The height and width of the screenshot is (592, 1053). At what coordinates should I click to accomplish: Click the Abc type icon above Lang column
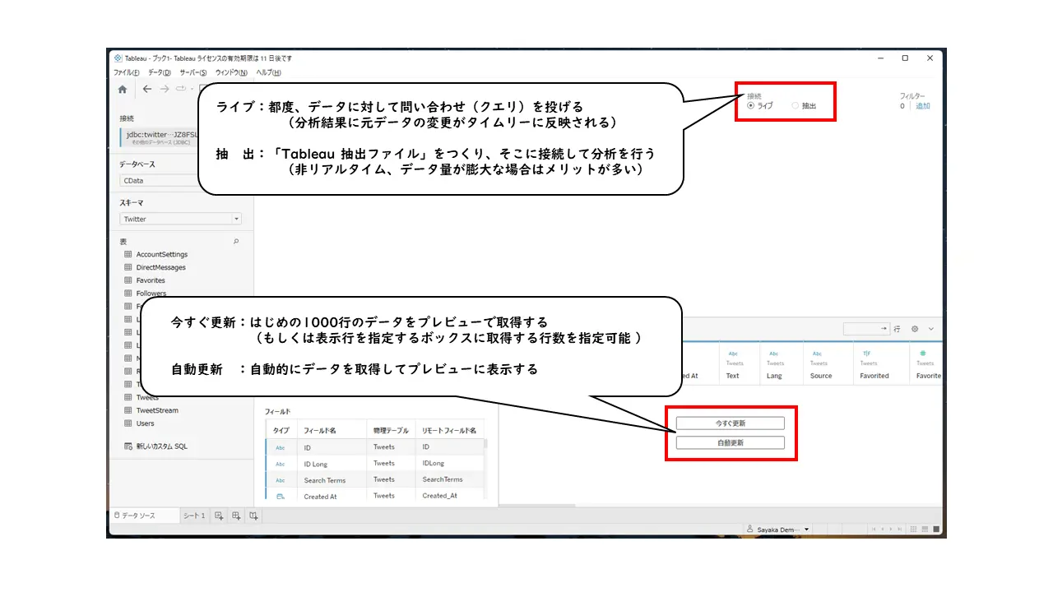(x=773, y=354)
